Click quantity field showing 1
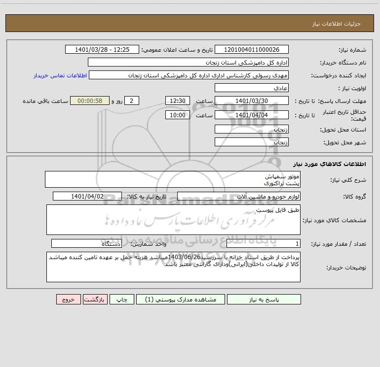 (264, 243)
